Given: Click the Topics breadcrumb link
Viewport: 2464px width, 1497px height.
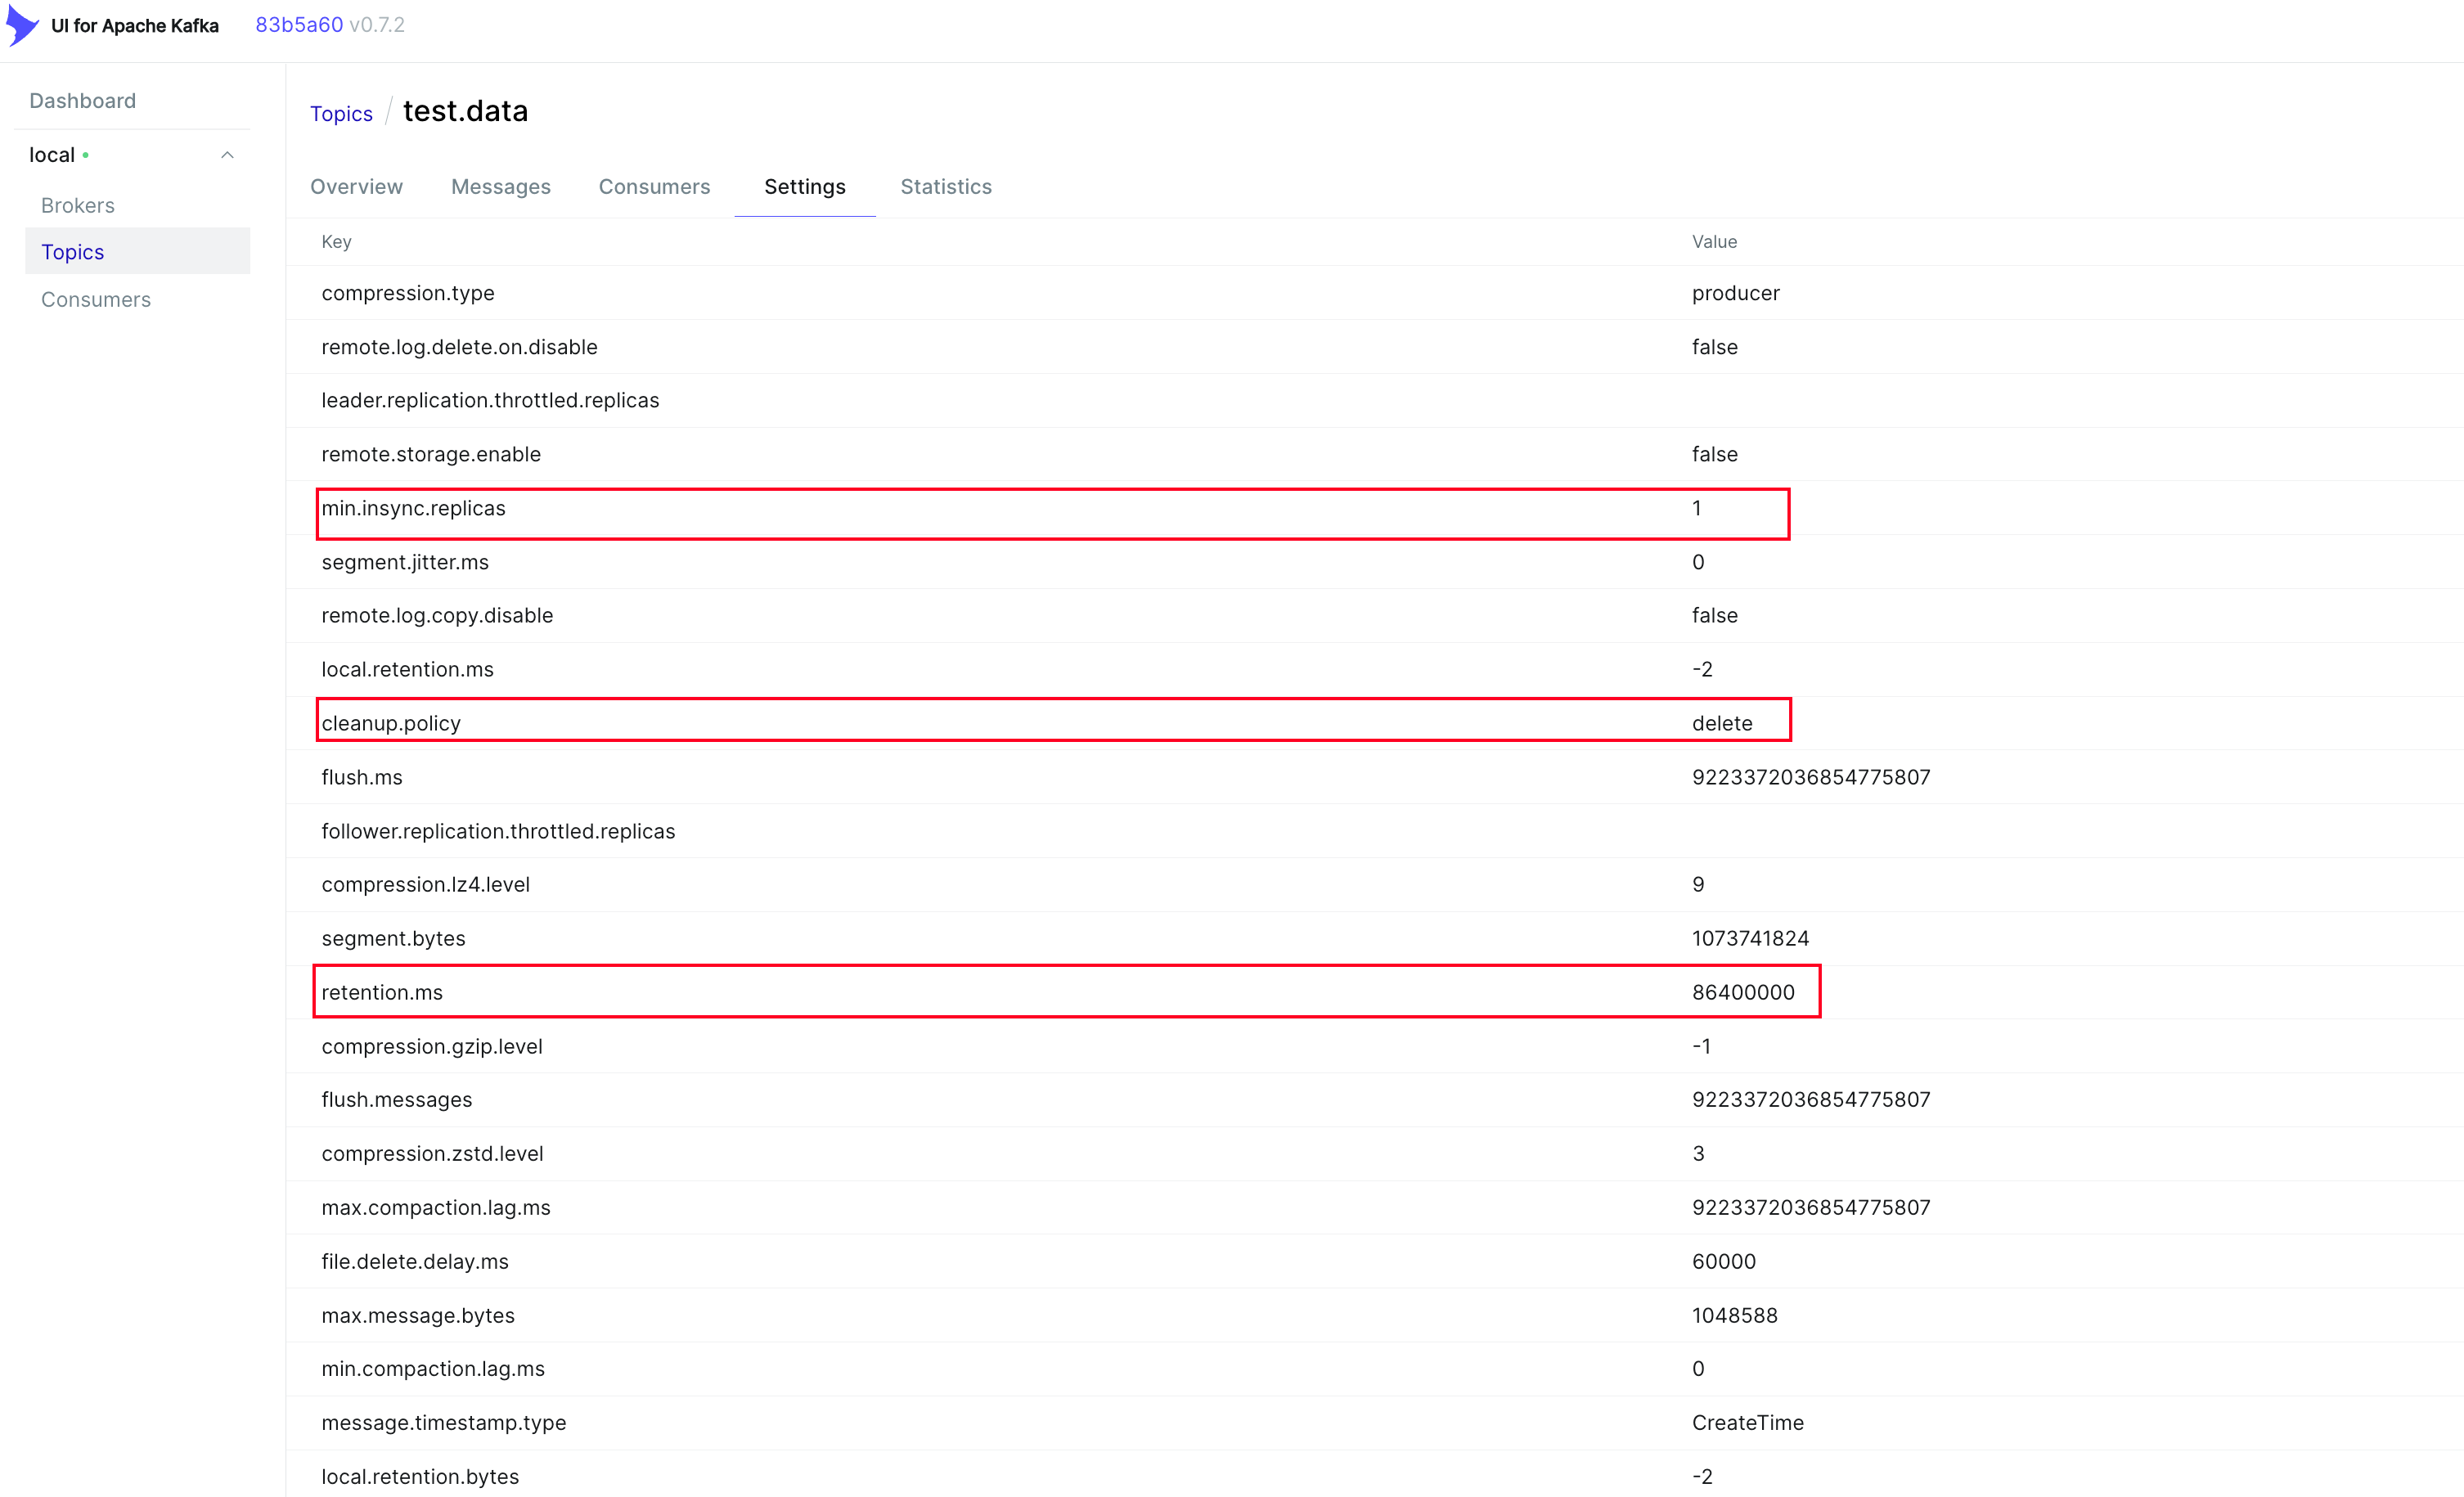Looking at the screenshot, I should pos(341,114).
